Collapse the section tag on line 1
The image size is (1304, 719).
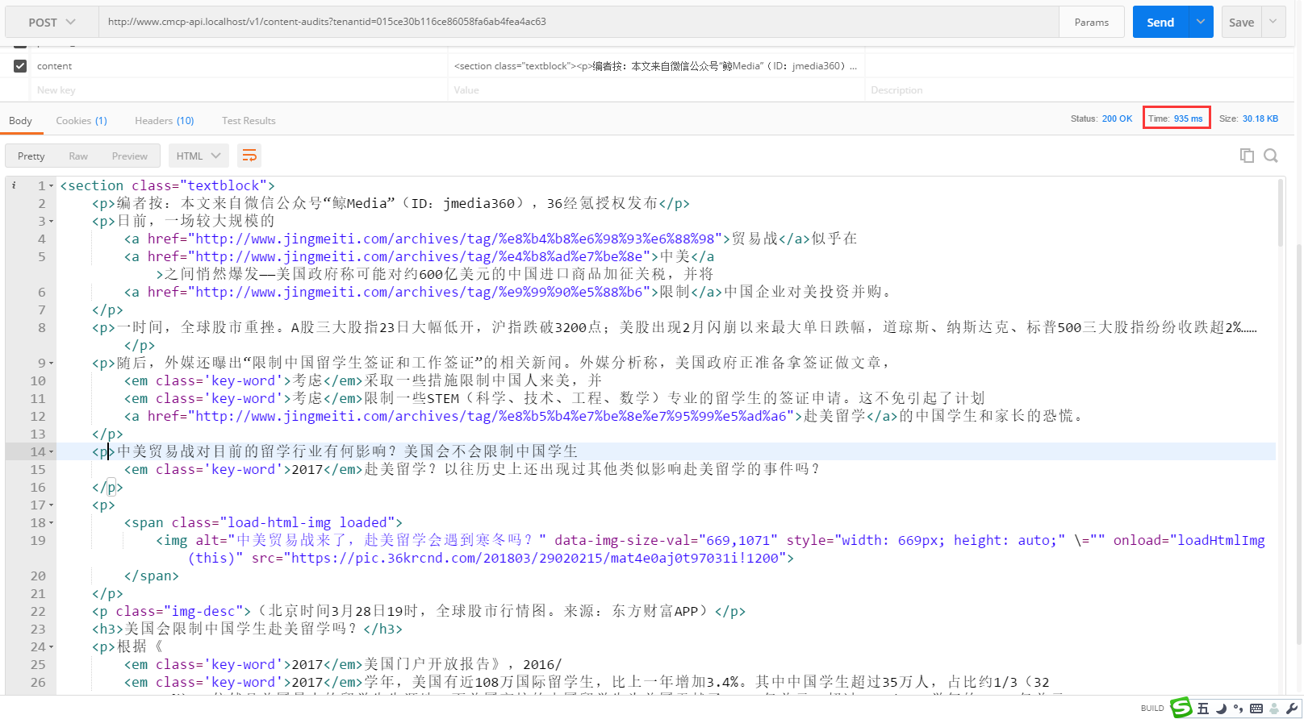52,186
